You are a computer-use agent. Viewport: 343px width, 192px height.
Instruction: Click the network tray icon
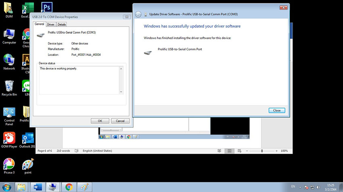coord(312,187)
